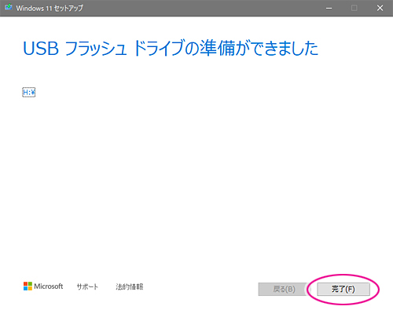Click the green square of Microsoft logo

click(30, 284)
